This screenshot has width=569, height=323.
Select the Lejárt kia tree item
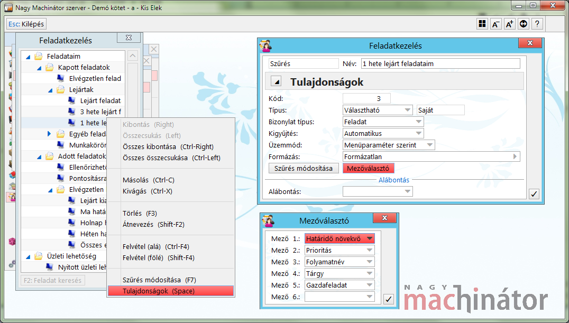point(94,201)
